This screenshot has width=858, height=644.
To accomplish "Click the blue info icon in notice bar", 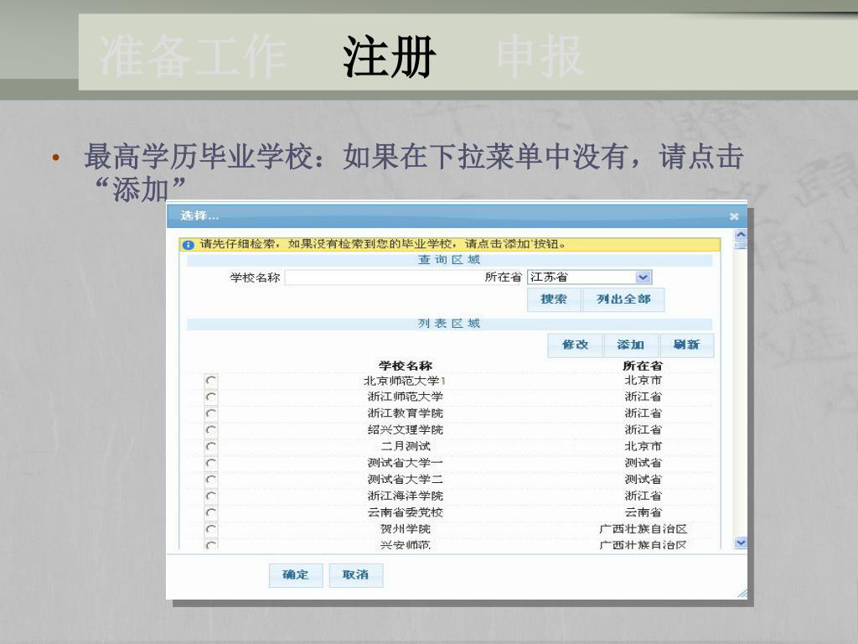I will (189, 245).
